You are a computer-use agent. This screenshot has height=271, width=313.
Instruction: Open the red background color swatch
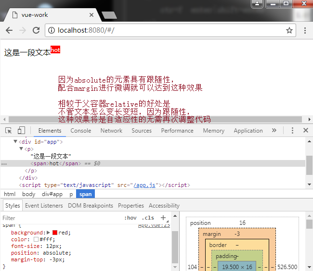coord(55,233)
